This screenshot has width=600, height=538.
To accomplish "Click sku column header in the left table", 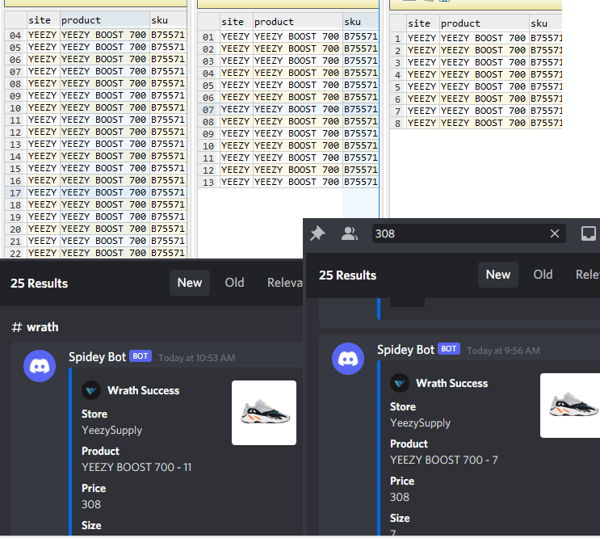I will tap(168, 20).
